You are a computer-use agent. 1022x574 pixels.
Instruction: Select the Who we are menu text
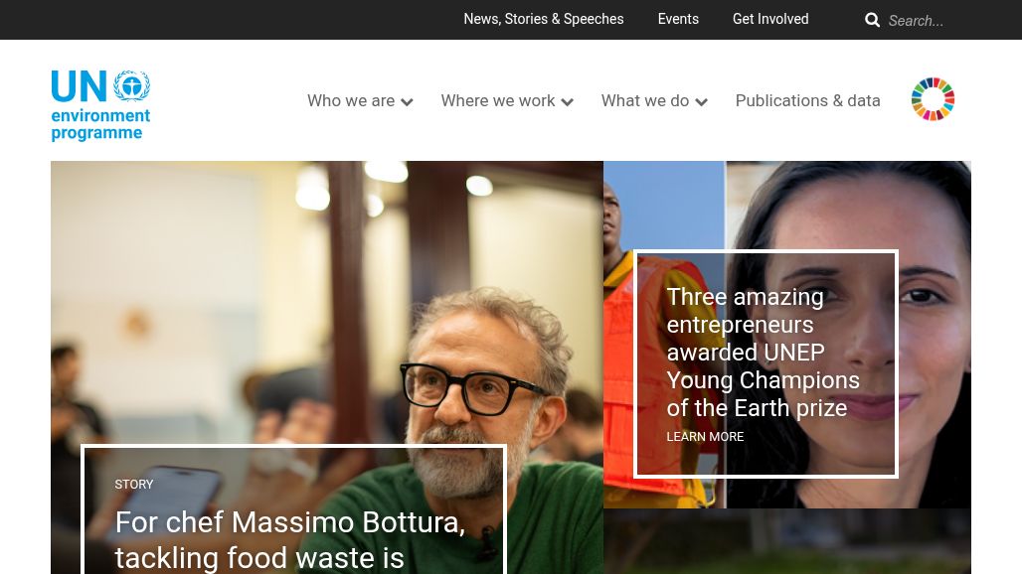click(351, 101)
